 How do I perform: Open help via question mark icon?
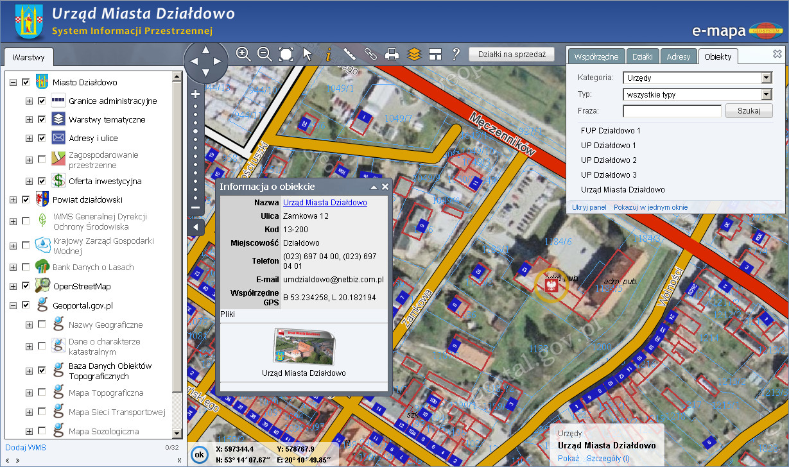click(x=456, y=54)
